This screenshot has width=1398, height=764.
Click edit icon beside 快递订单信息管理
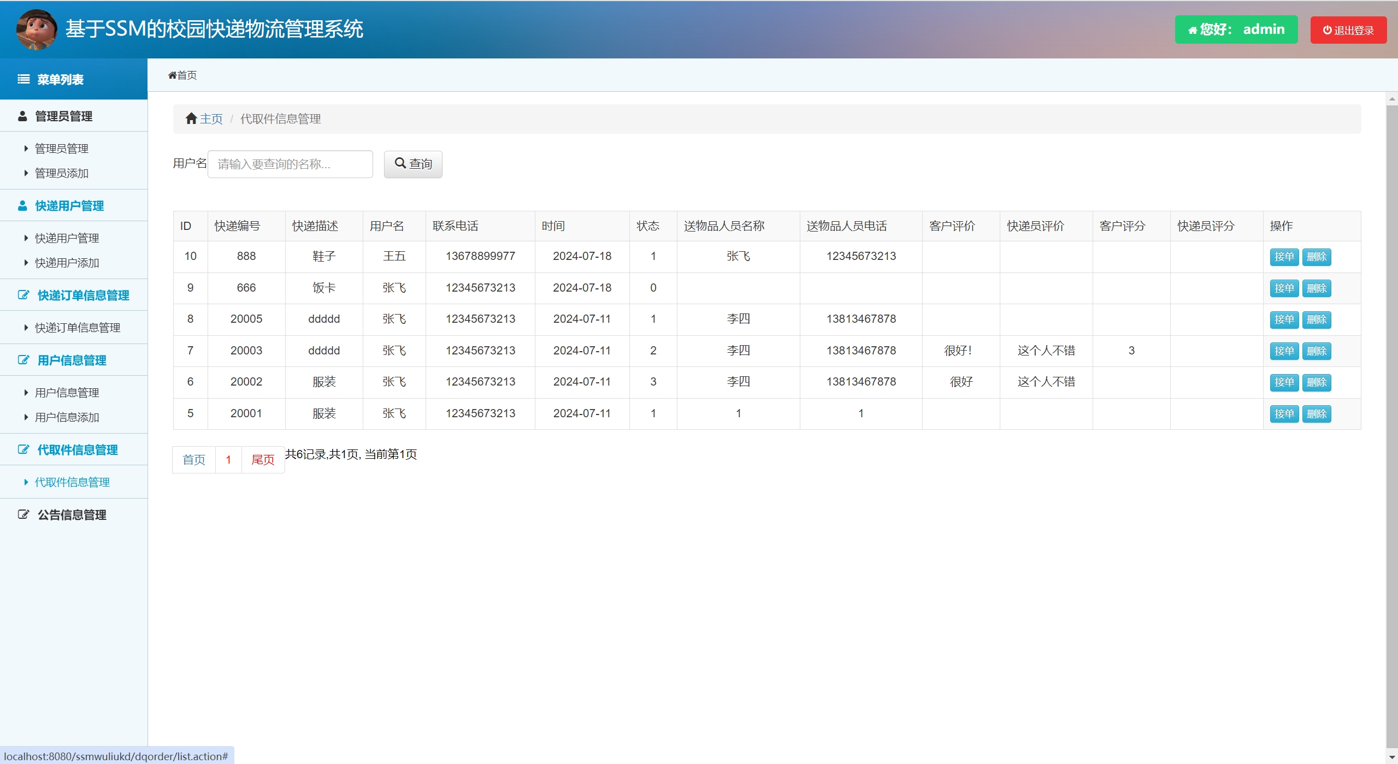tap(23, 295)
